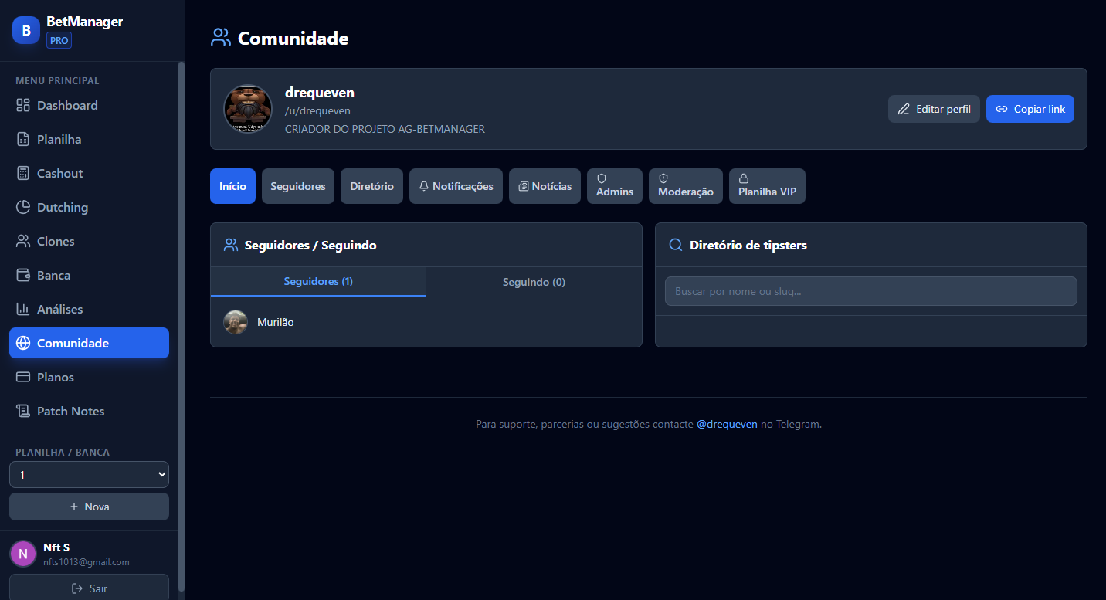Click the Copiar link button
Screen dimensions: 1106x600
[1030, 109]
